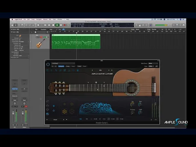Open the first Ample Guitar panel tab icon

tap(47, 70)
